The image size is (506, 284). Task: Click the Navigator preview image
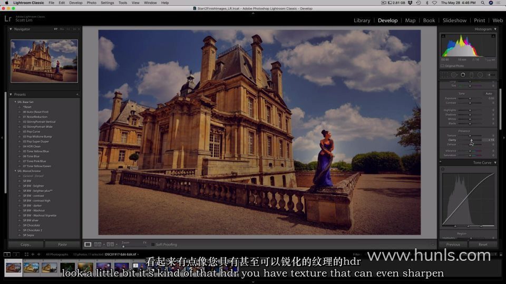44,61
